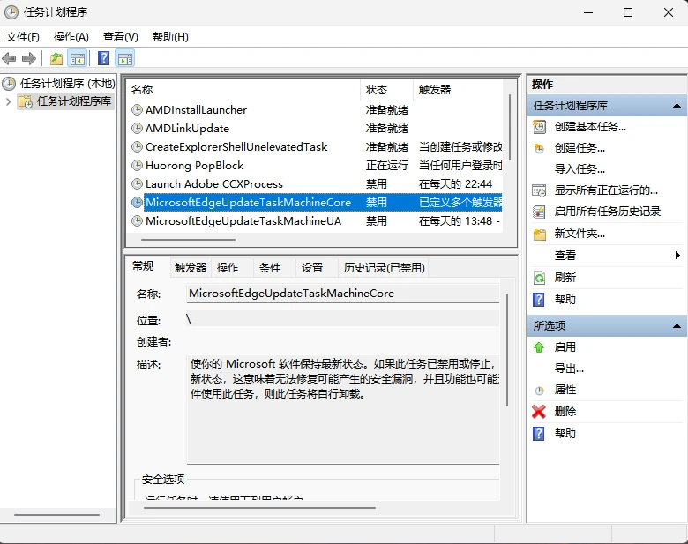The image size is (688, 544).
Task: Click 导入任务... action
Action: [580, 169]
